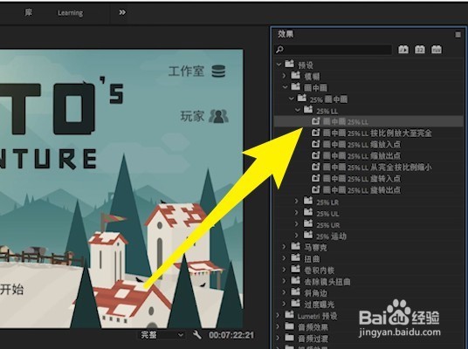Viewport: 468px width, 349px height.
Task: Click the effects search field
Action: 333,50
